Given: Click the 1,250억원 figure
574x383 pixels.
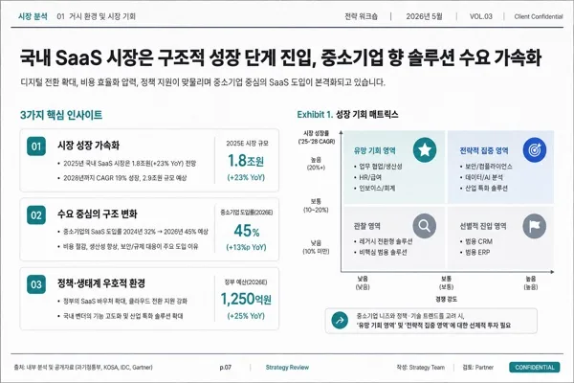Looking at the screenshot, I should coord(246,299).
